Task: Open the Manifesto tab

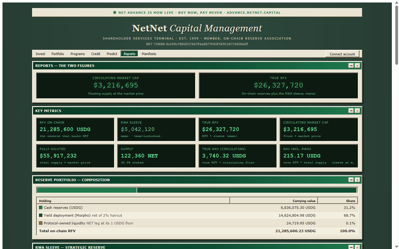Action: (x=149, y=54)
